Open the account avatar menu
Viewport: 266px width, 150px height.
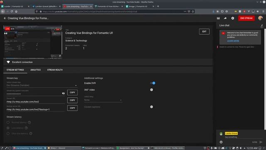[x=260, y=18]
